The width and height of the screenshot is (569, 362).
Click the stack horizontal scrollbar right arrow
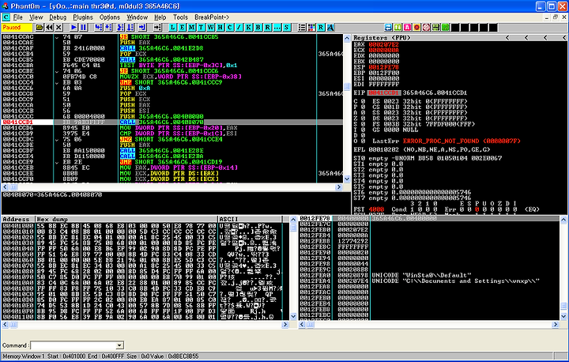coord(556,325)
